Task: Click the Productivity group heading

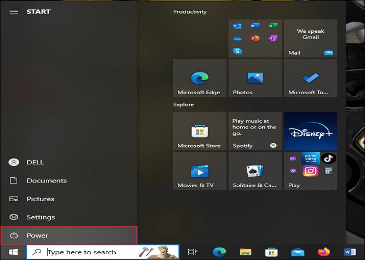Action: [x=190, y=11]
